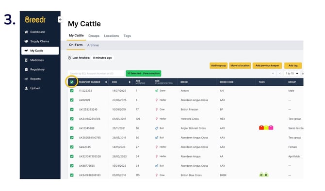Screen dimensions: 325x191
Task: Click the Heifer icon in row Uk99999
Action: pos(157,100)
